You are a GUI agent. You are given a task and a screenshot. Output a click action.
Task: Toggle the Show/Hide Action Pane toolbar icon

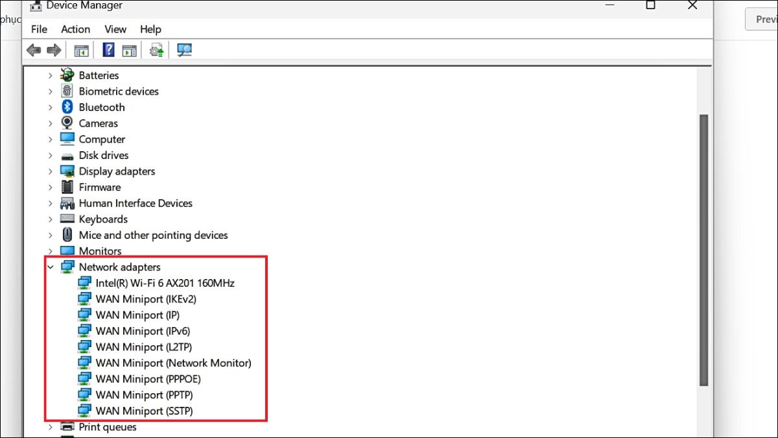coord(129,50)
